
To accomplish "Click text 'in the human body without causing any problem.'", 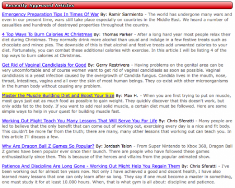I will tap(52, 86).
